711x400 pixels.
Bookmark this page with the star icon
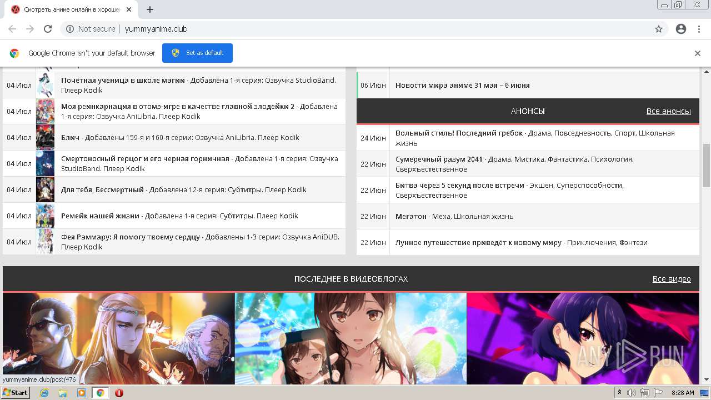pos(659,29)
